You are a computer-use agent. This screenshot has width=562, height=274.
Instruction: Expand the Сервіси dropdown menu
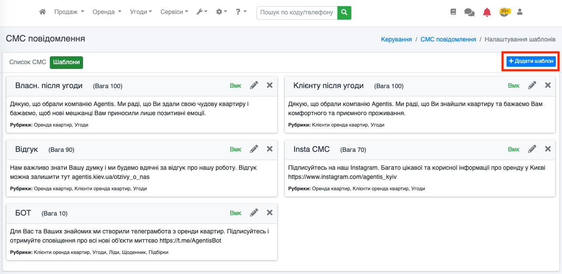[x=174, y=12]
